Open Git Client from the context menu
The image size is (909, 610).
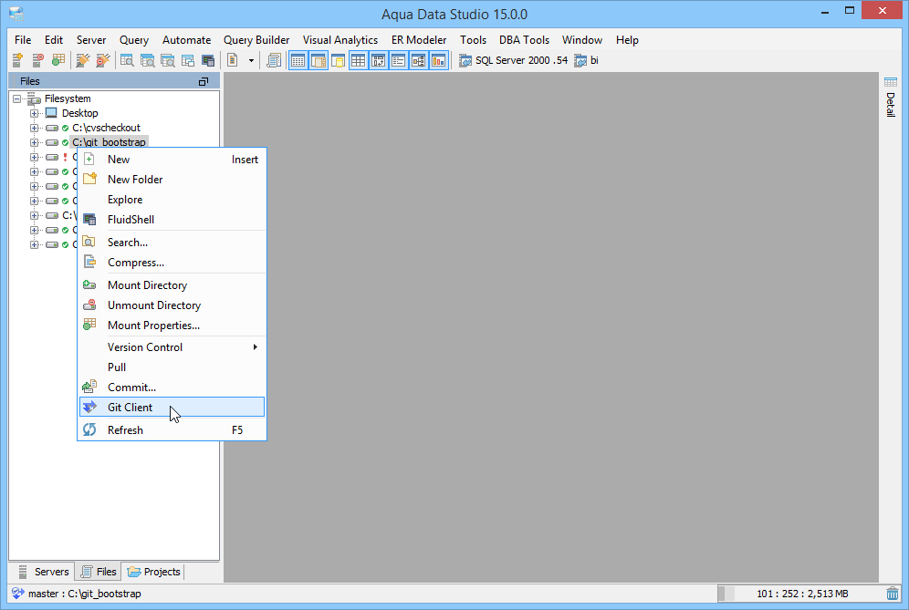pyautogui.click(x=172, y=408)
